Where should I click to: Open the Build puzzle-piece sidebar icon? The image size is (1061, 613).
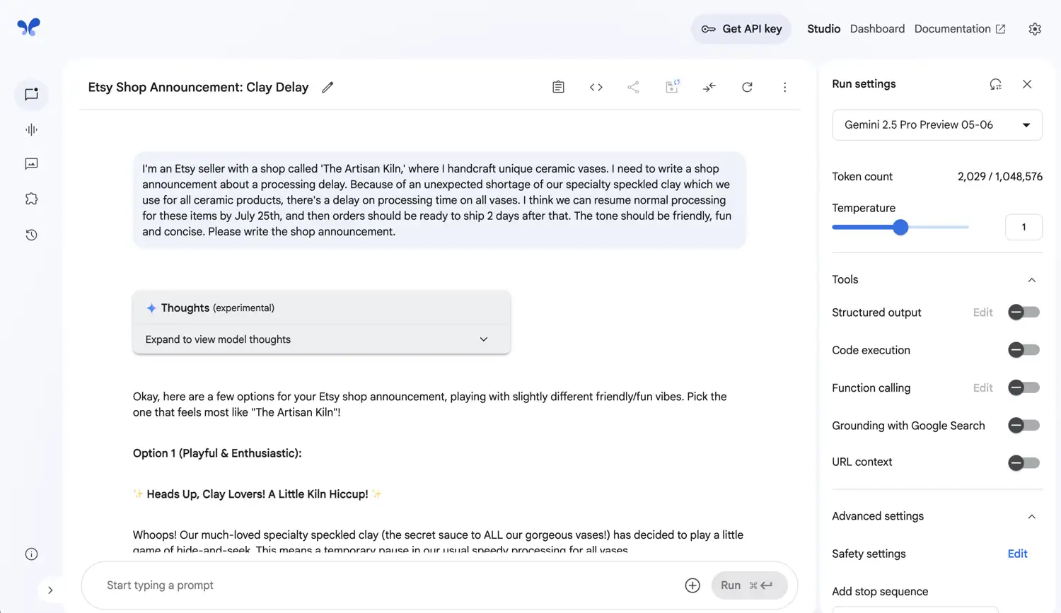point(31,199)
